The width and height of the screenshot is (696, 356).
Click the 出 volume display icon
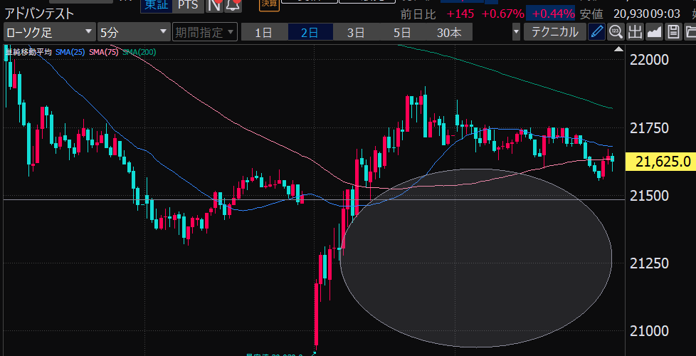[x=635, y=32]
